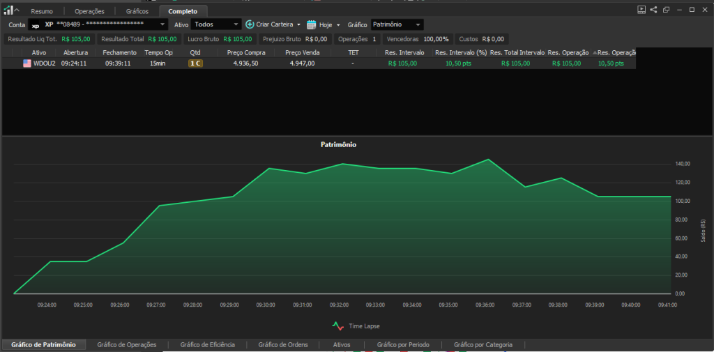Click the Resultado Total summary box
Screen dimensions: 714x352
click(139, 39)
